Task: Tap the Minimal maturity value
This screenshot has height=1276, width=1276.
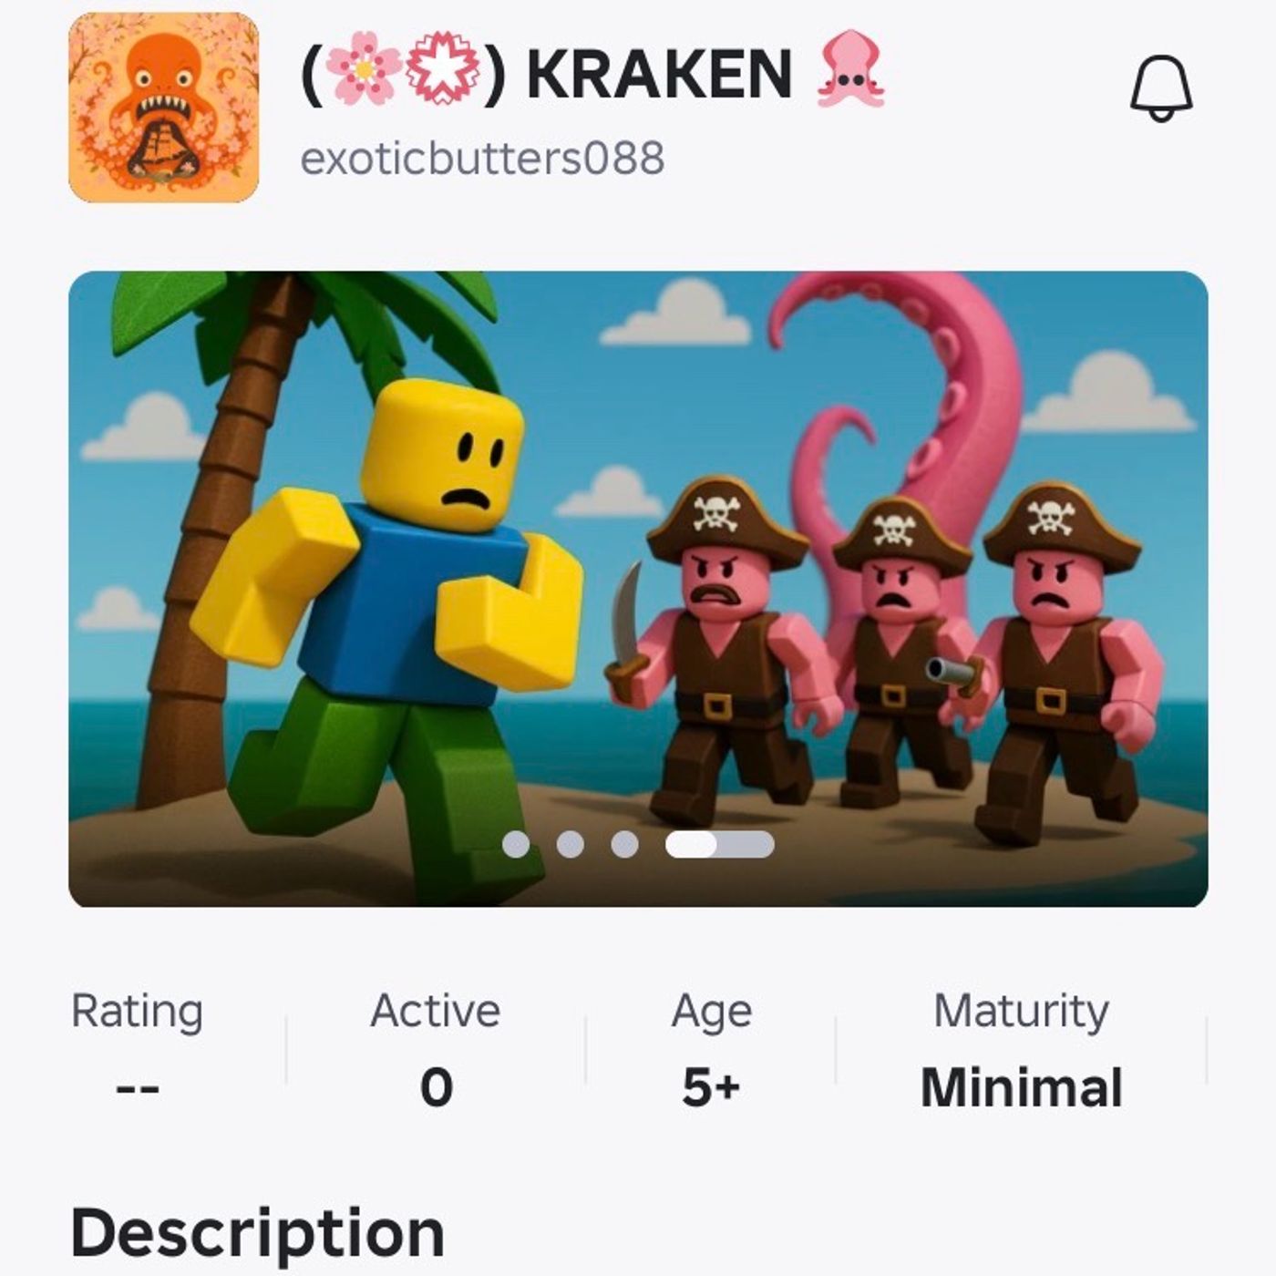Action: click(x=1022, y=1087)
